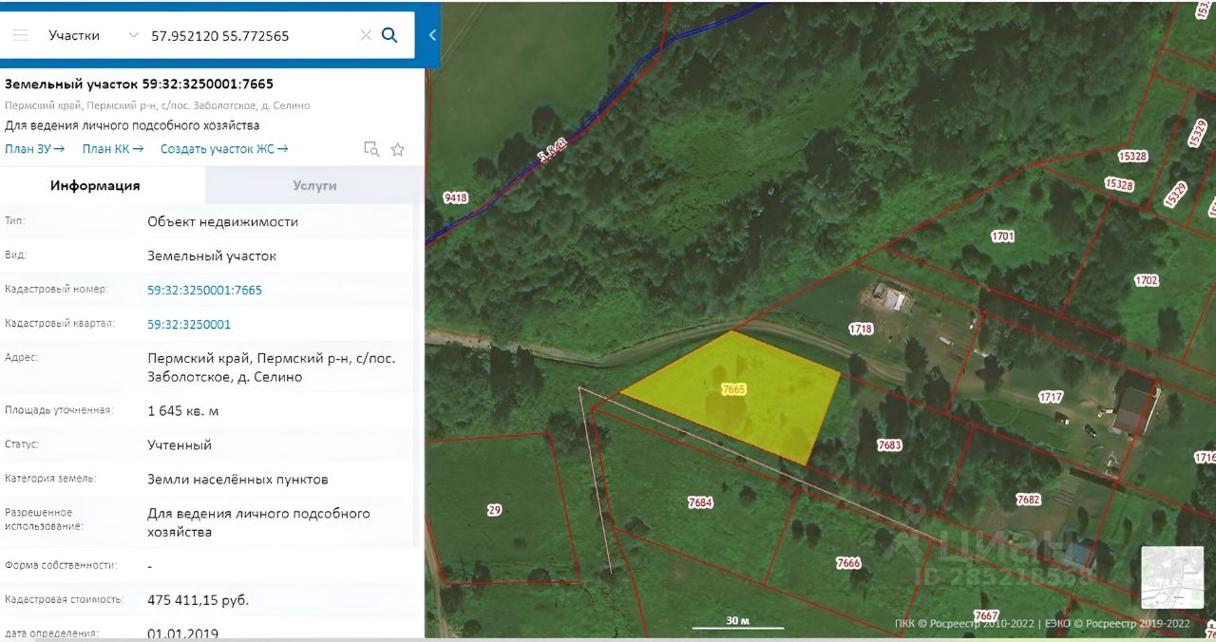Screen dimensions: 1216x642
Task: Click the date value 01.01.2019
Action: pyautogui.click(x=183, y=633)
